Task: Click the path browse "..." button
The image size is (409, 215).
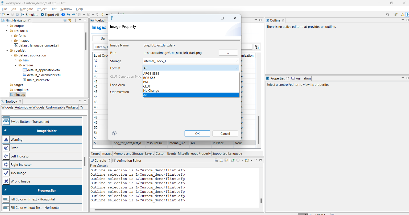Action: pyautogui.click(x=228, y=53)
